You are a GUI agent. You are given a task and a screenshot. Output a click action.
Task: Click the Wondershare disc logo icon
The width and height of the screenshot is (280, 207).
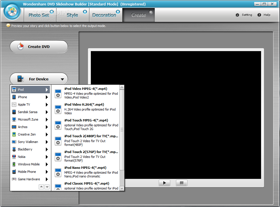pyautogui.click(x=12, y=12)
